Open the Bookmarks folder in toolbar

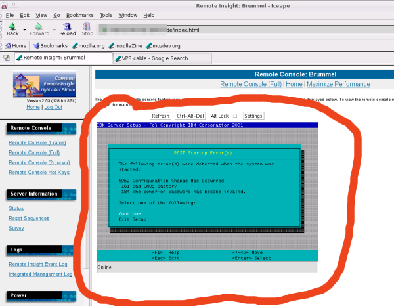point(51,46)
